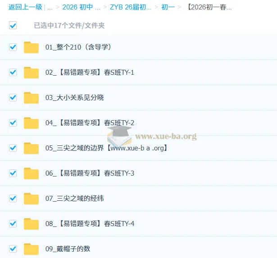Go to the 2026 初中 breadcrumb

81,7
